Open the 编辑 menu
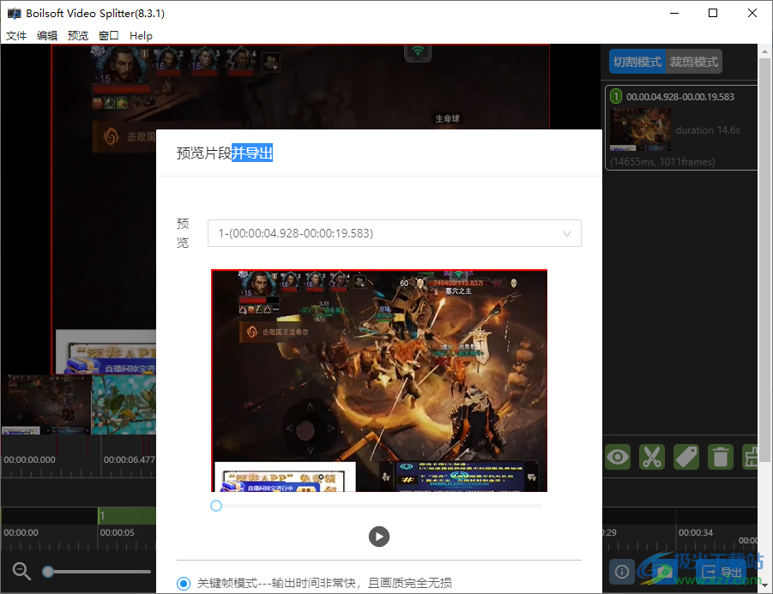The height and width of the screenshot is (594, 773). (47, 35)
